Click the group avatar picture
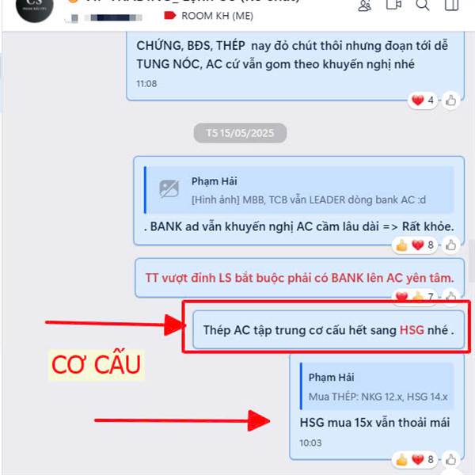Screen dimensions: 475x475 coord(34,8)
